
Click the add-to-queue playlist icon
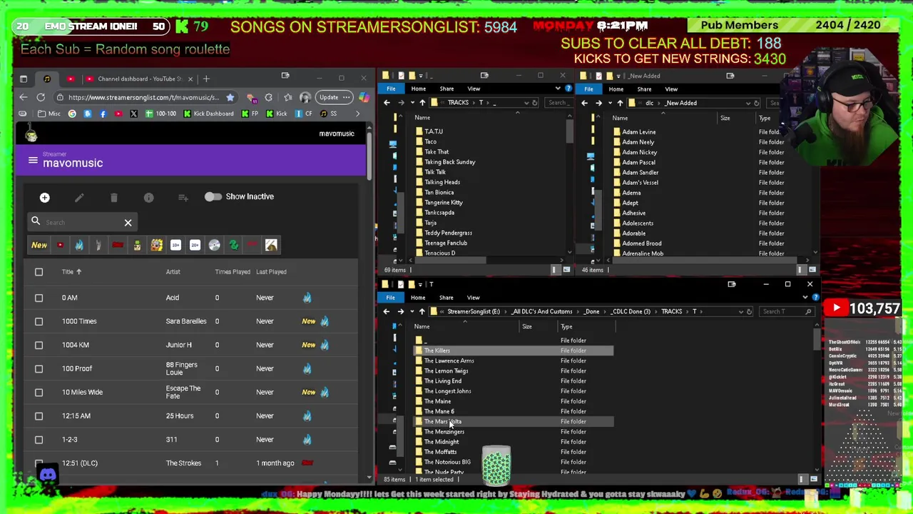(183, 197)
